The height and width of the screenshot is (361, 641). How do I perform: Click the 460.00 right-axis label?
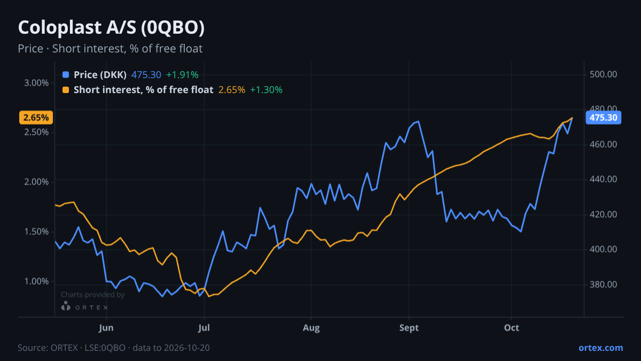[x=604, y=144]
